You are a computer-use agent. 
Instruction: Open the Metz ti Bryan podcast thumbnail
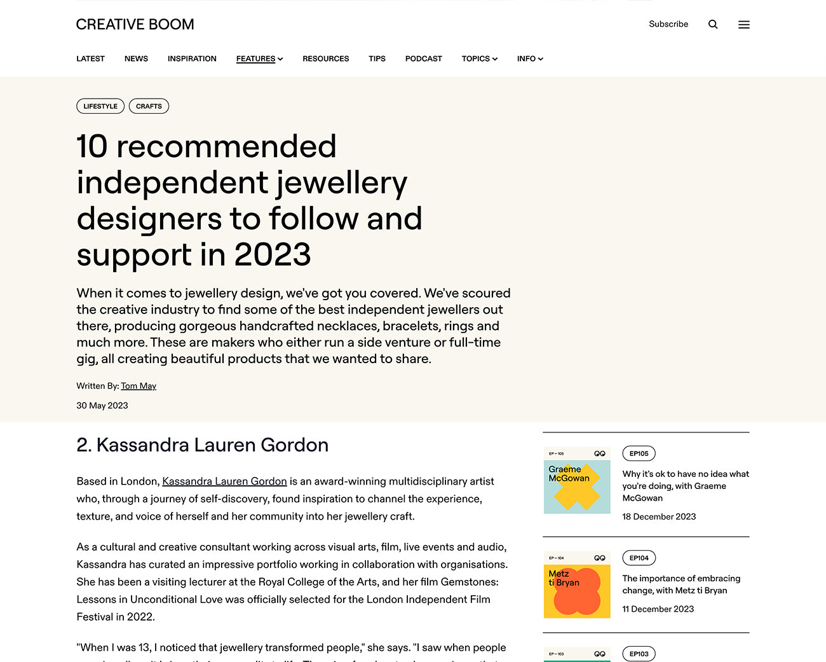point(577,584)
